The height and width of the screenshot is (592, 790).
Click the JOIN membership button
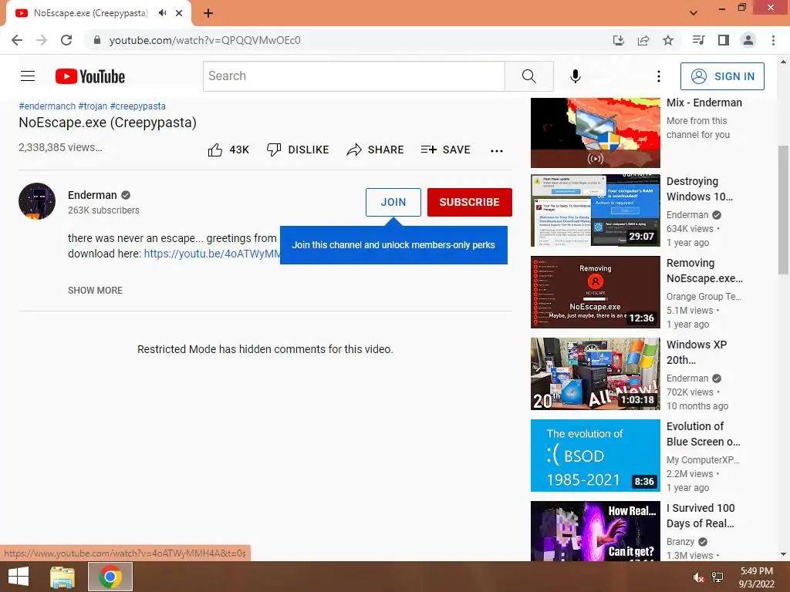pyautogui.click(x=393, y=202)
